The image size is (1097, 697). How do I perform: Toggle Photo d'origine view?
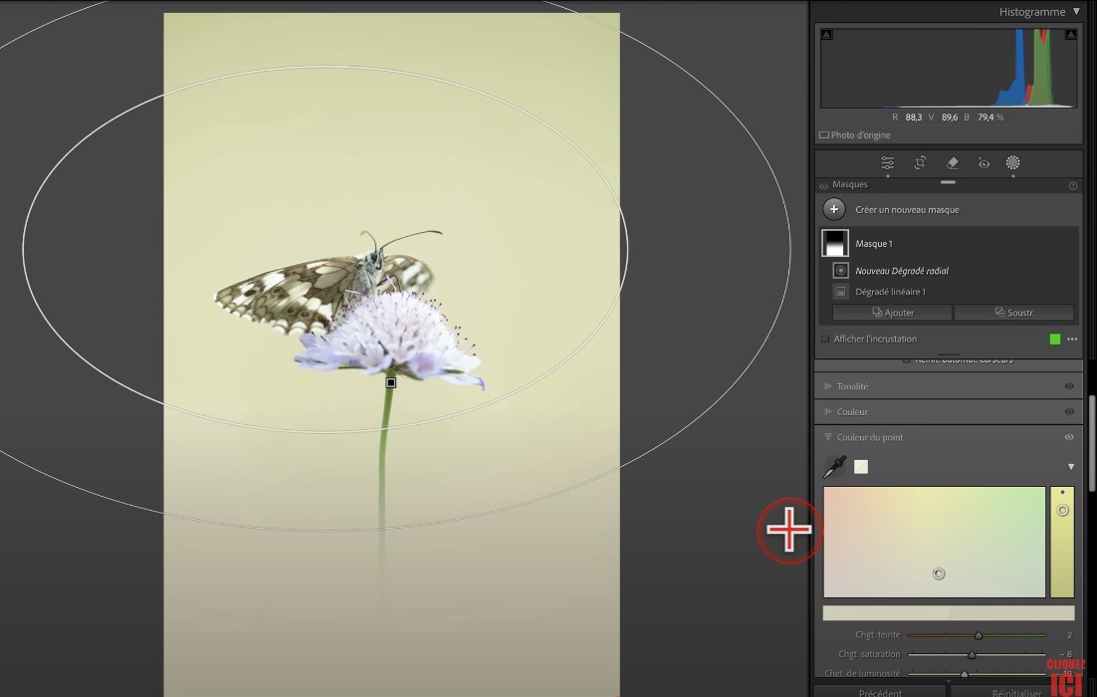point(824,135)
